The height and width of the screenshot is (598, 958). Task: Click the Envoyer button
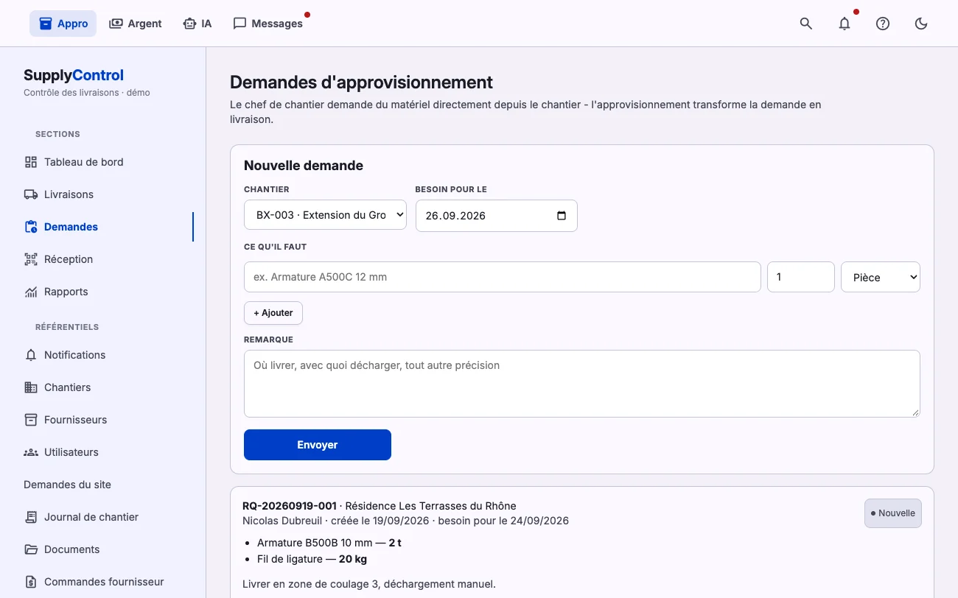pos(318,445)
